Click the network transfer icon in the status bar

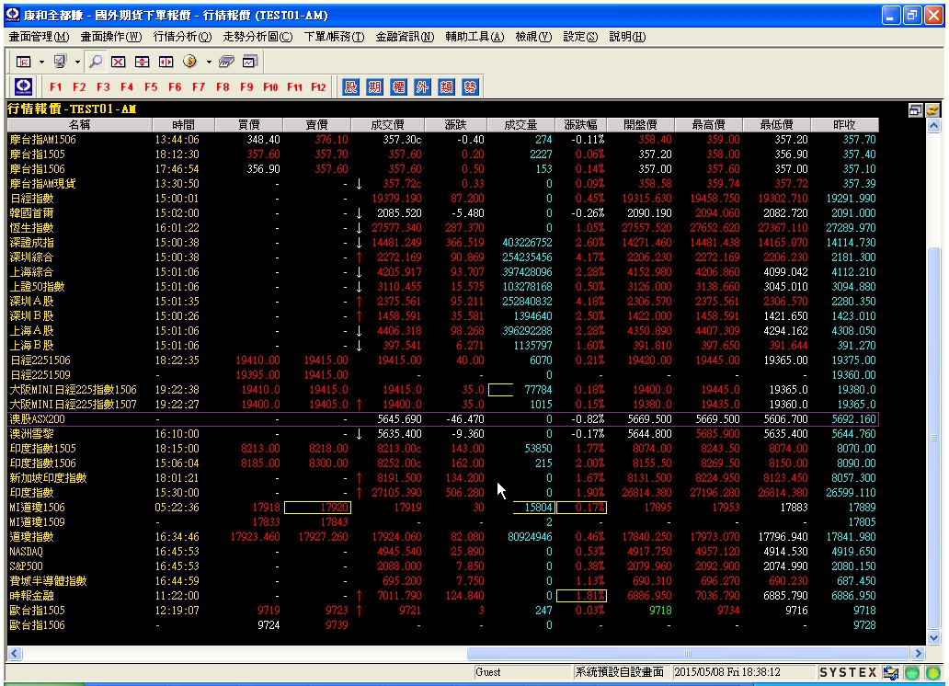(x=891, y=672)
